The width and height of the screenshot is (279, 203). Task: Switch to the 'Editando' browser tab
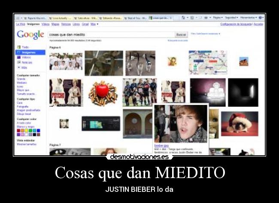pyautogui.click(x=110, y=18)
